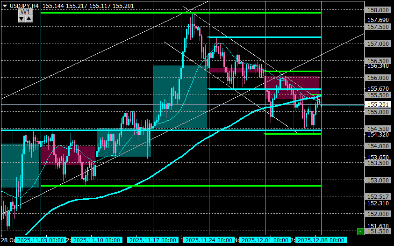Select the 155.670 price label
The width and height of the screenshot is (394, 246).
pyautogui.click(x=378, y=88)
